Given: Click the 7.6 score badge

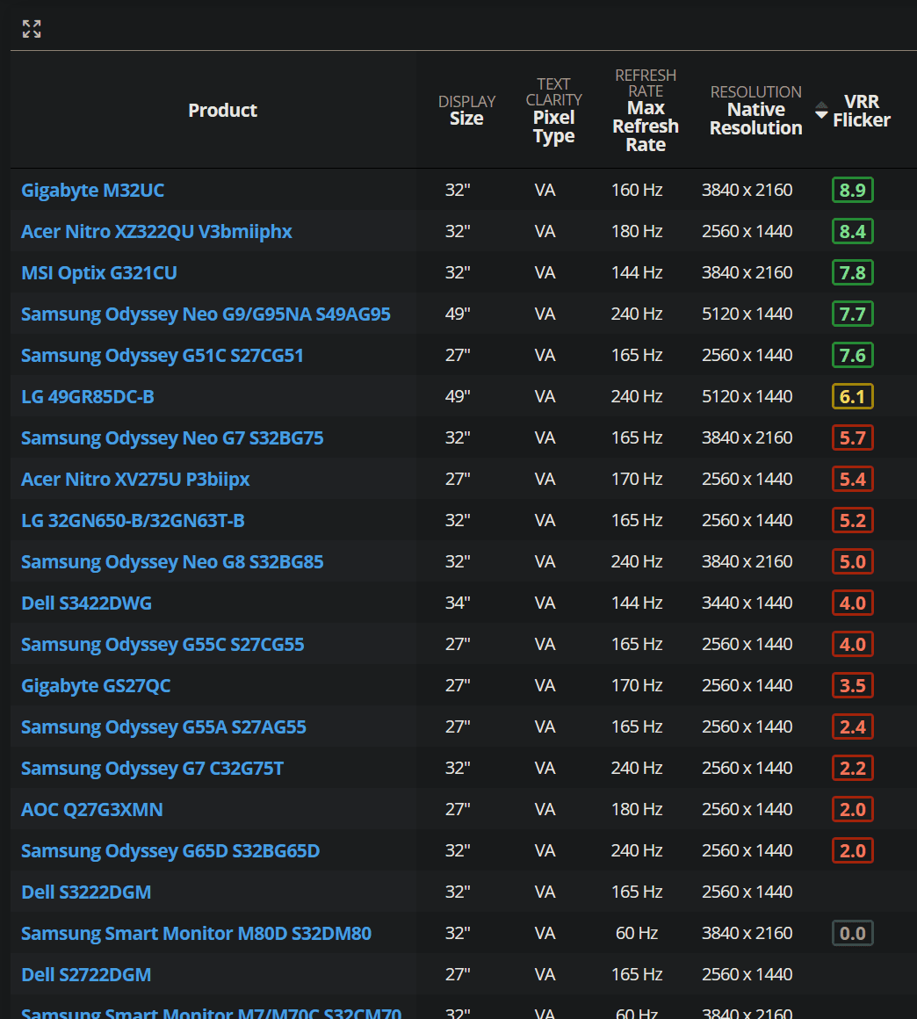Looking at the screenshot, I should click(853, 356).
